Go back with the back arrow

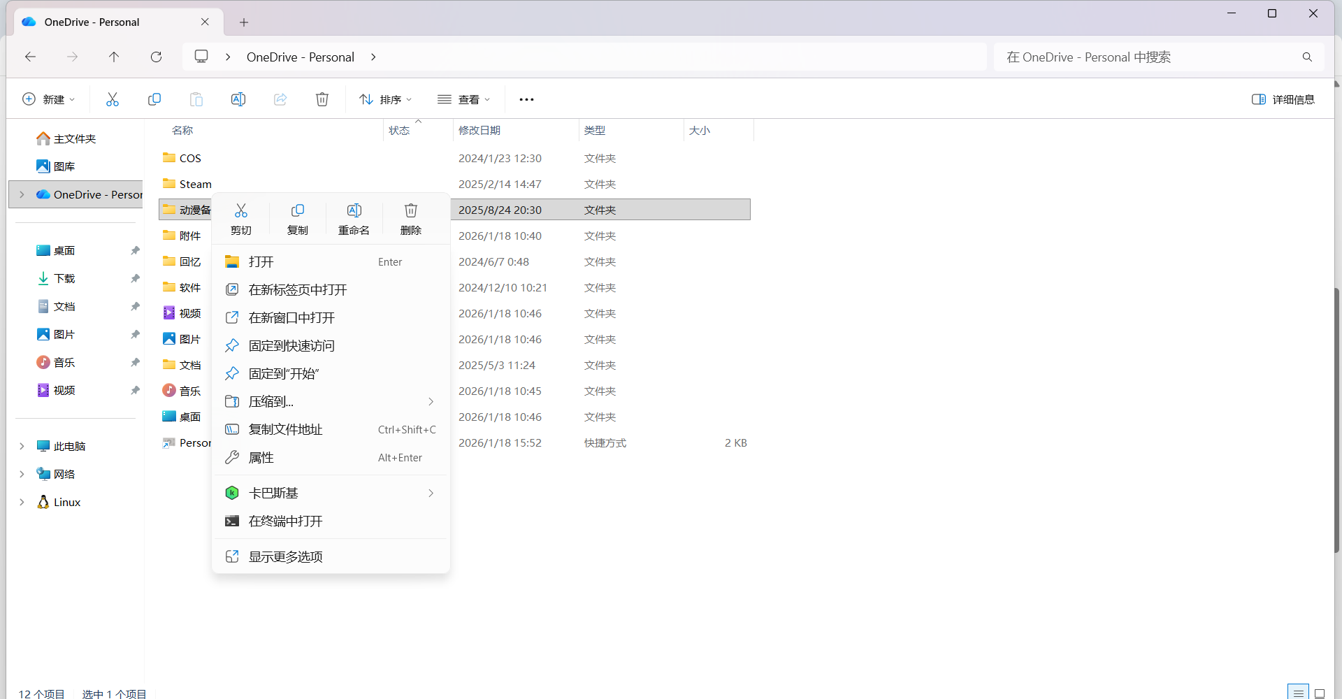coord(30,57)
